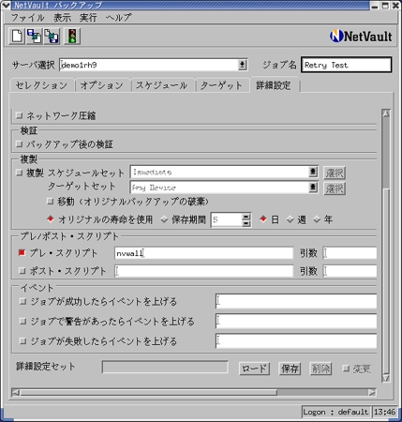Click the event field for job failure

tap(296, 341)
